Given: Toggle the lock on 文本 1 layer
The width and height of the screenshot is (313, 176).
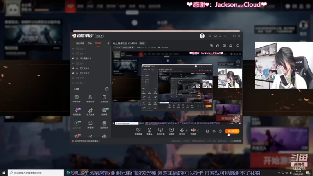Looking at the screenshot, I should tap(77, 68).
